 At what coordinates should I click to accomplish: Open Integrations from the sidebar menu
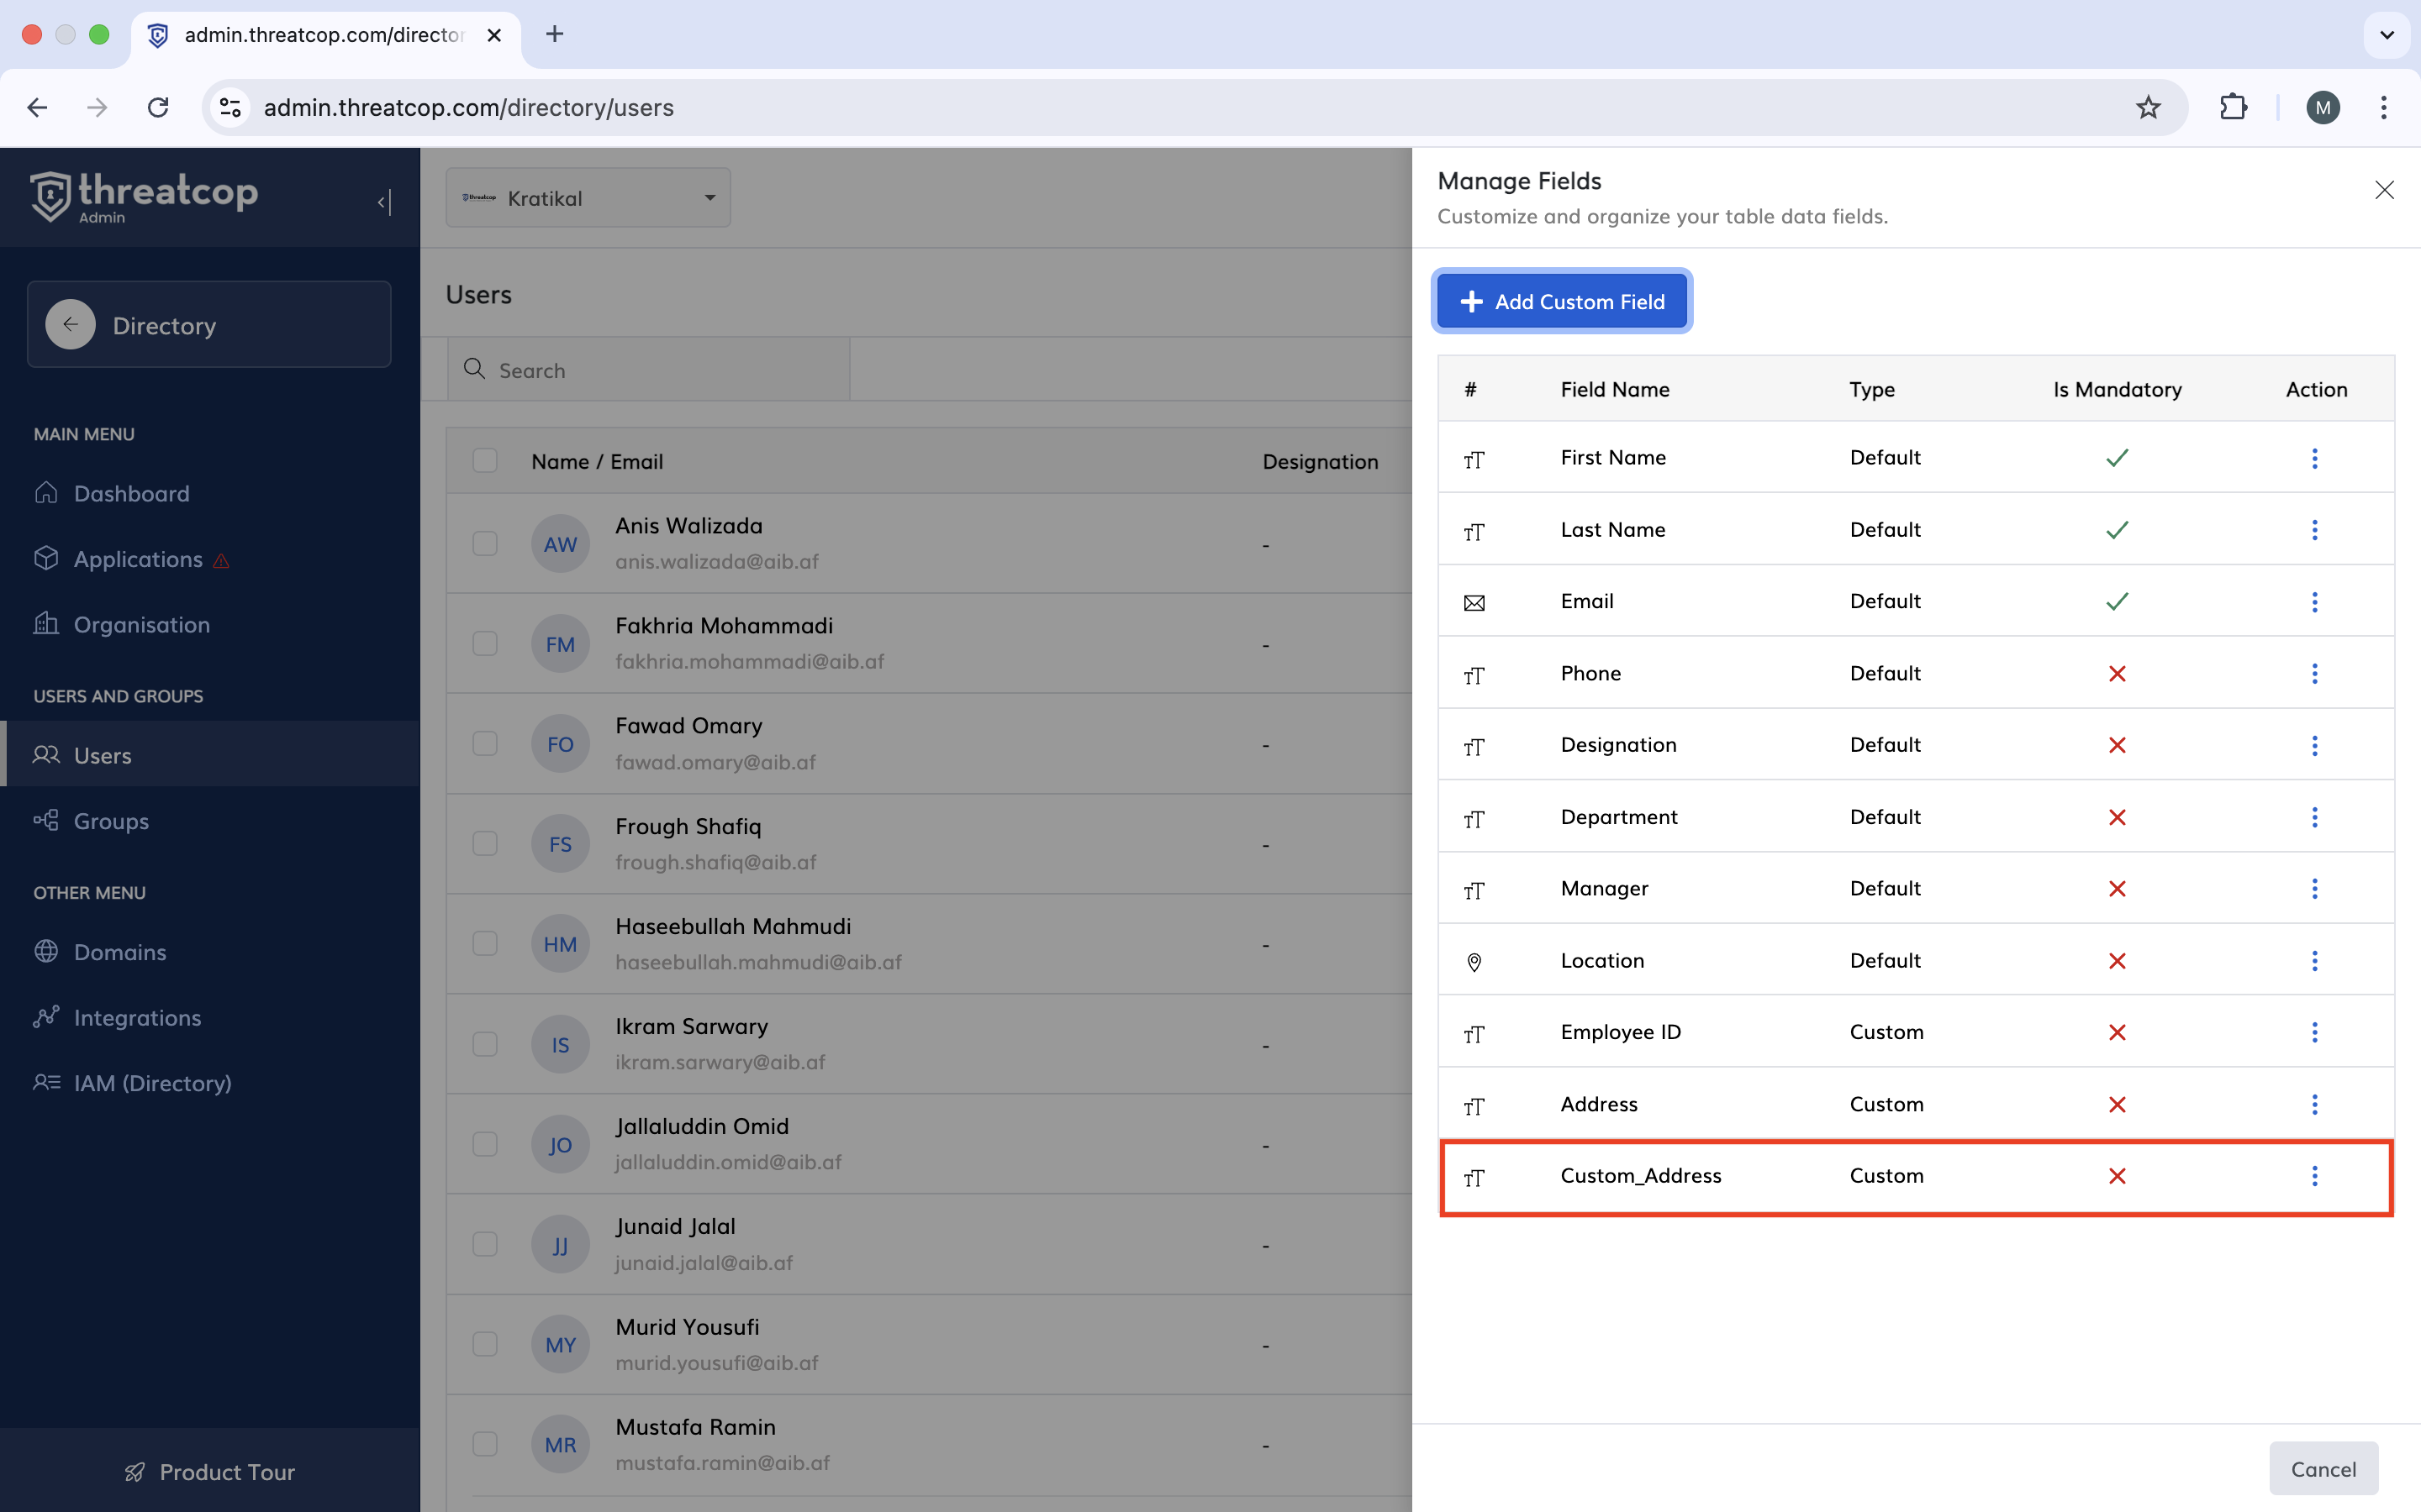click(137, 1017)
